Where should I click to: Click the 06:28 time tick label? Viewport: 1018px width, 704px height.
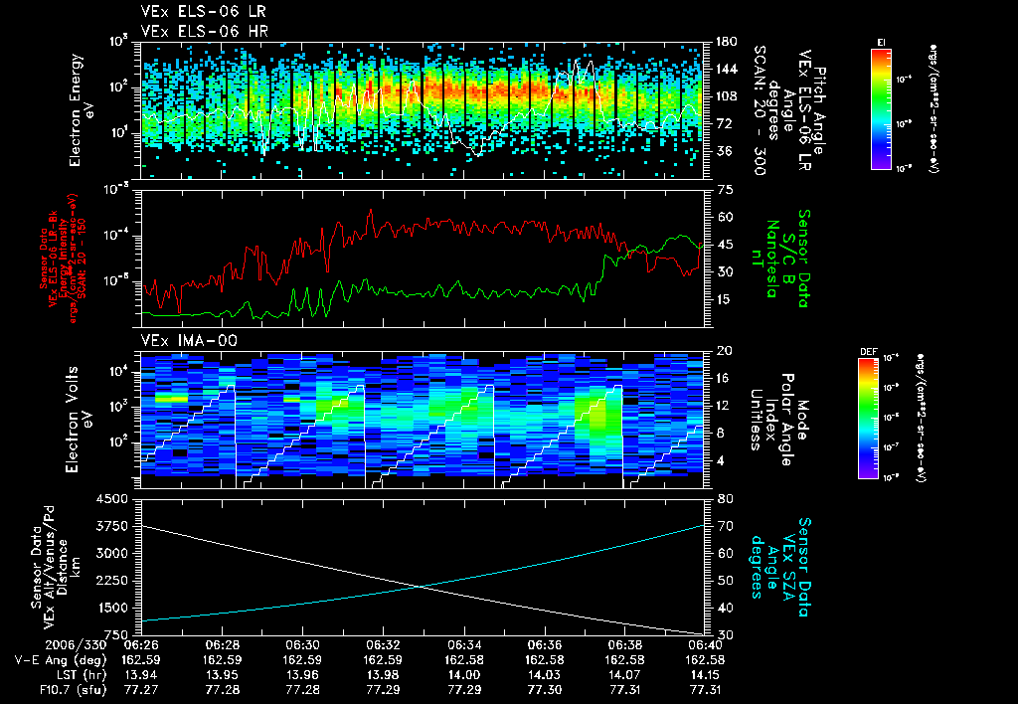[222, 645]
